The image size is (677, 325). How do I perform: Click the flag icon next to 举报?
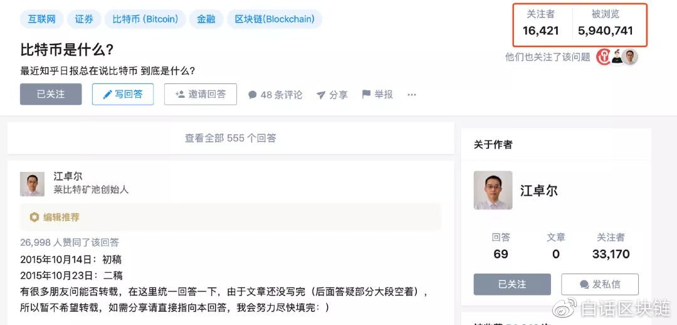[x=366, y=94]
